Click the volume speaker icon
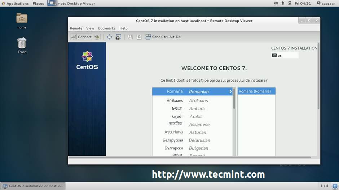The image size is (339, 190). (x=276, y=3)
